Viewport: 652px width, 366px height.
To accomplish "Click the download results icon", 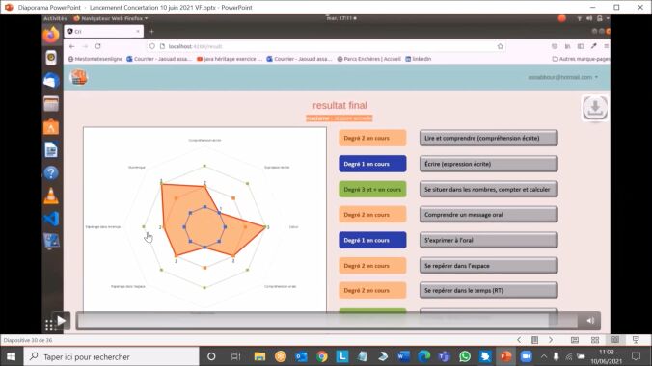I will (x=595, y=108).
